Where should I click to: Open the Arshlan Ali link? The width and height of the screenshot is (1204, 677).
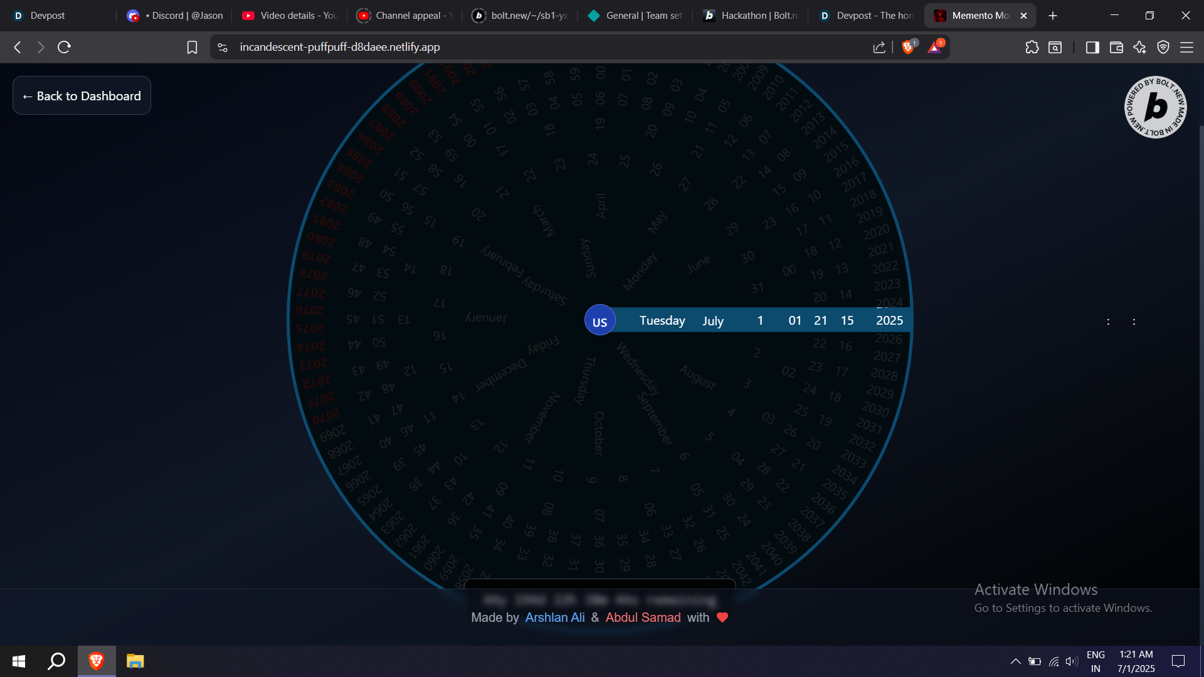554,617
